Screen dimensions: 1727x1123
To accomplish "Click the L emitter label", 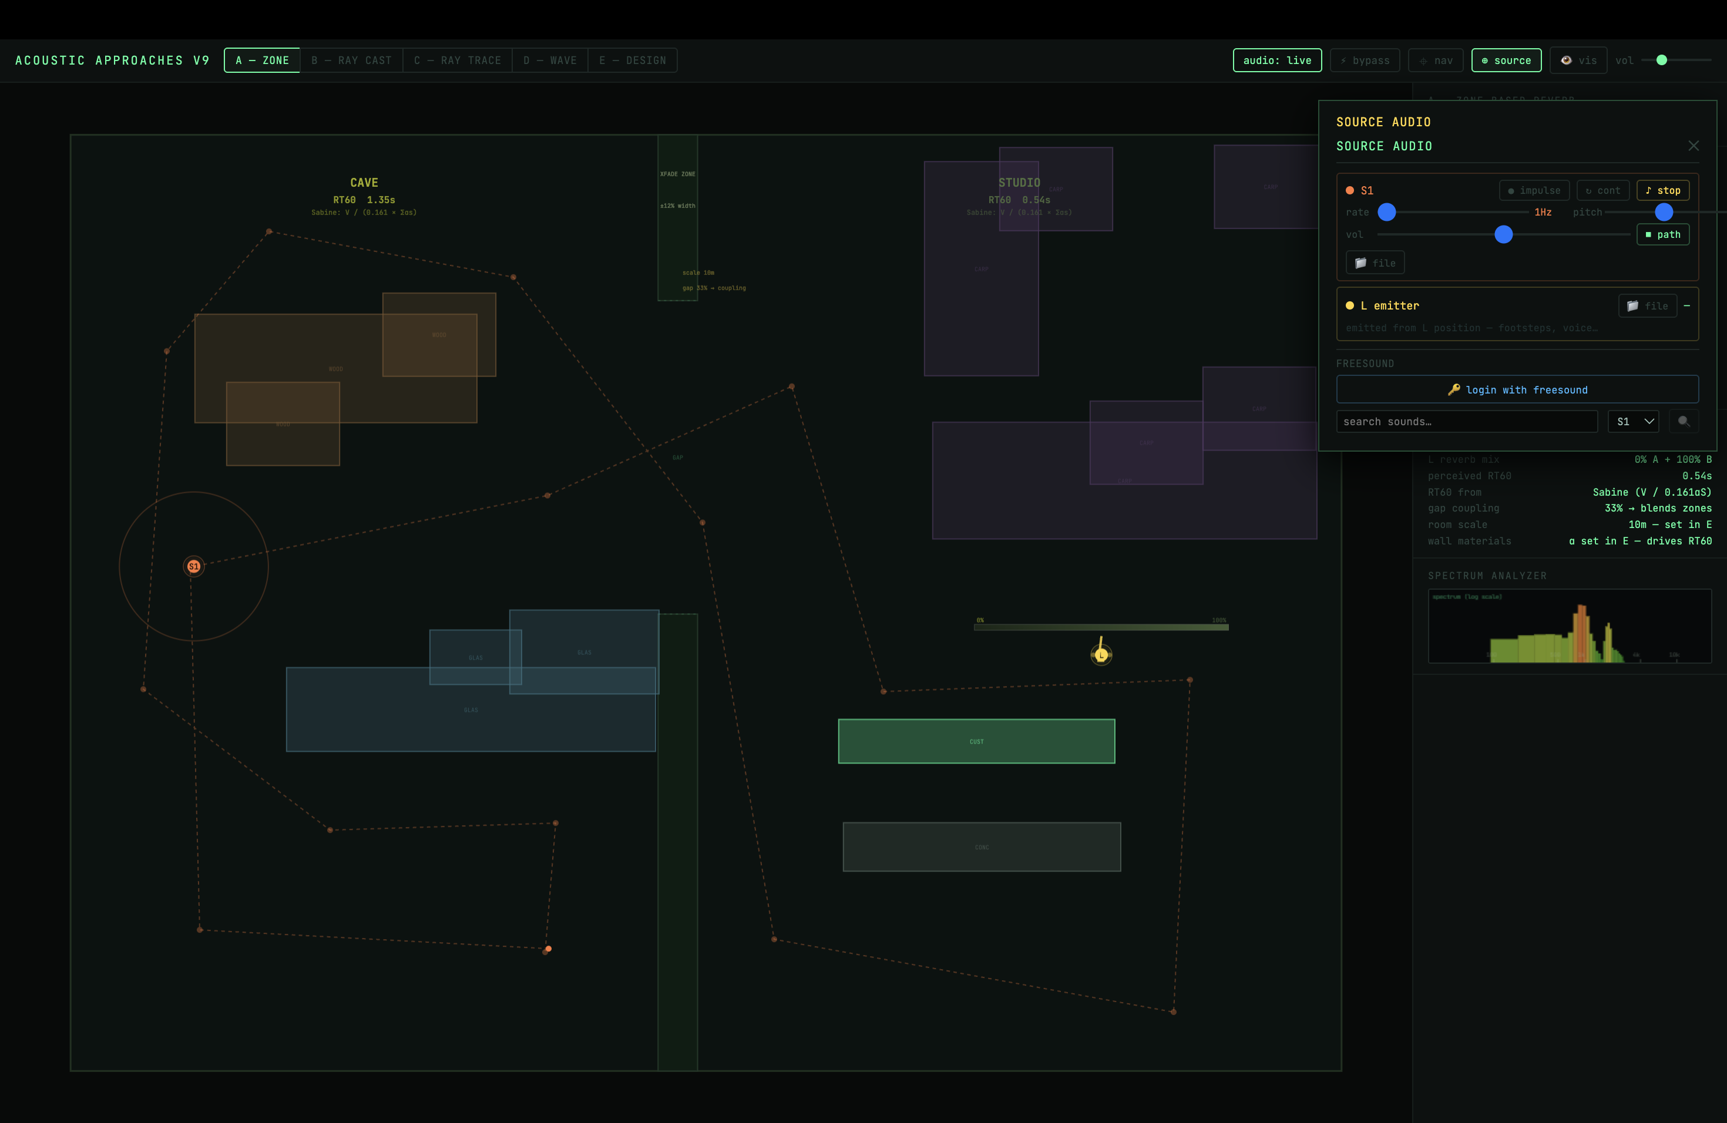I will [x=1389, y=305].
